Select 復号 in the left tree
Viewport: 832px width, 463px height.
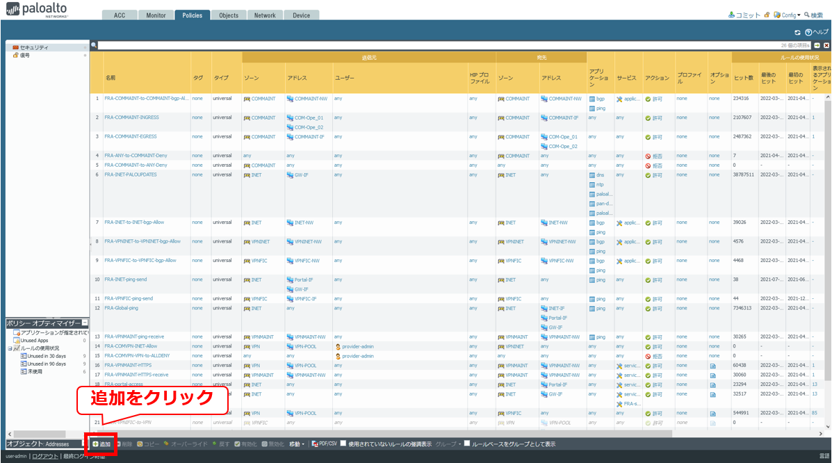25,55
